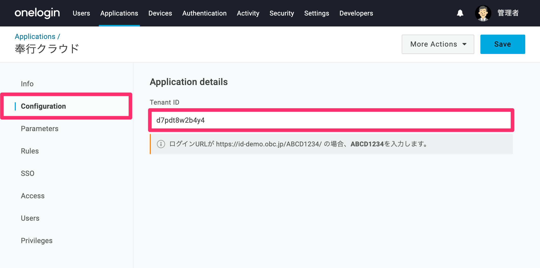Select the Configuration sidebar tab
This screenshot has width=540, height=268.
pos(66,106)
